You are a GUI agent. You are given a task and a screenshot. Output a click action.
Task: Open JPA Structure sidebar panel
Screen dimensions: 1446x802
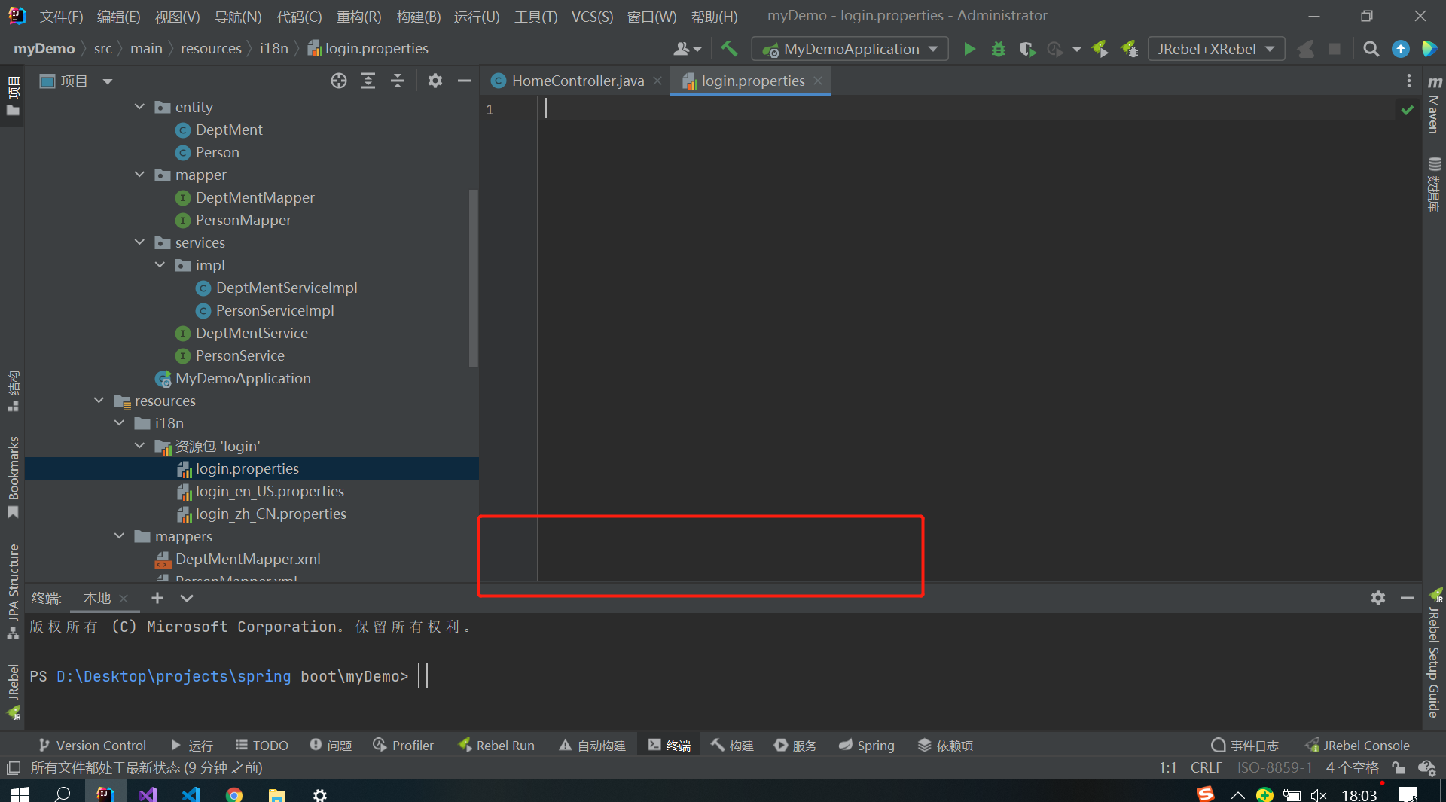point(14,591)
